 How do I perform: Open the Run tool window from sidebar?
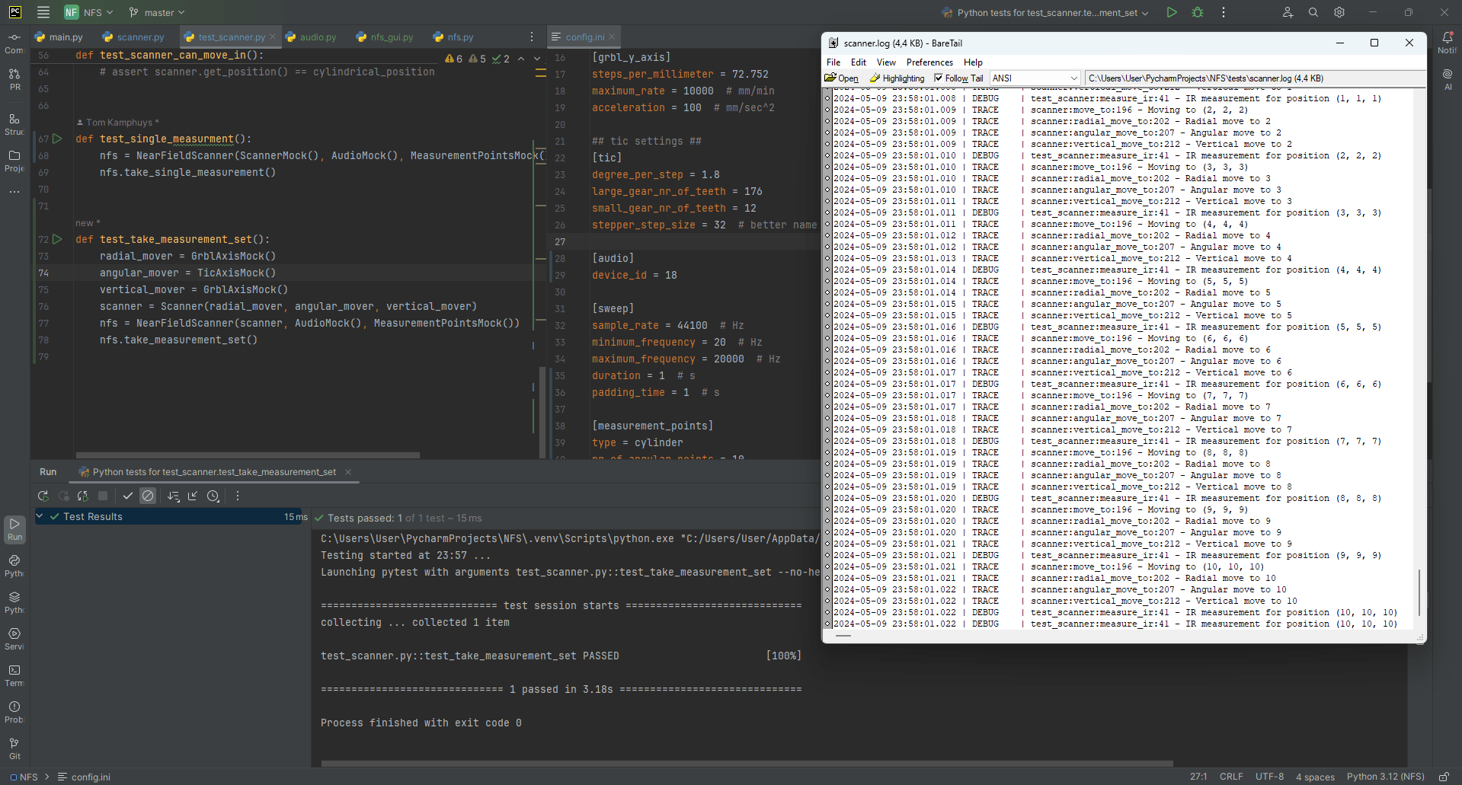click(x=14, y=529)
